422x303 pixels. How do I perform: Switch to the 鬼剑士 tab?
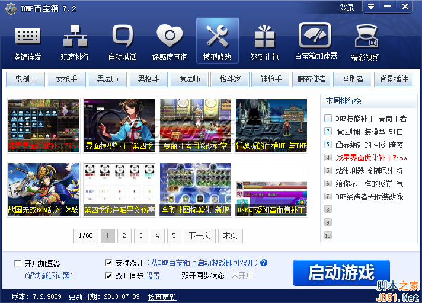tap(25, 79)
